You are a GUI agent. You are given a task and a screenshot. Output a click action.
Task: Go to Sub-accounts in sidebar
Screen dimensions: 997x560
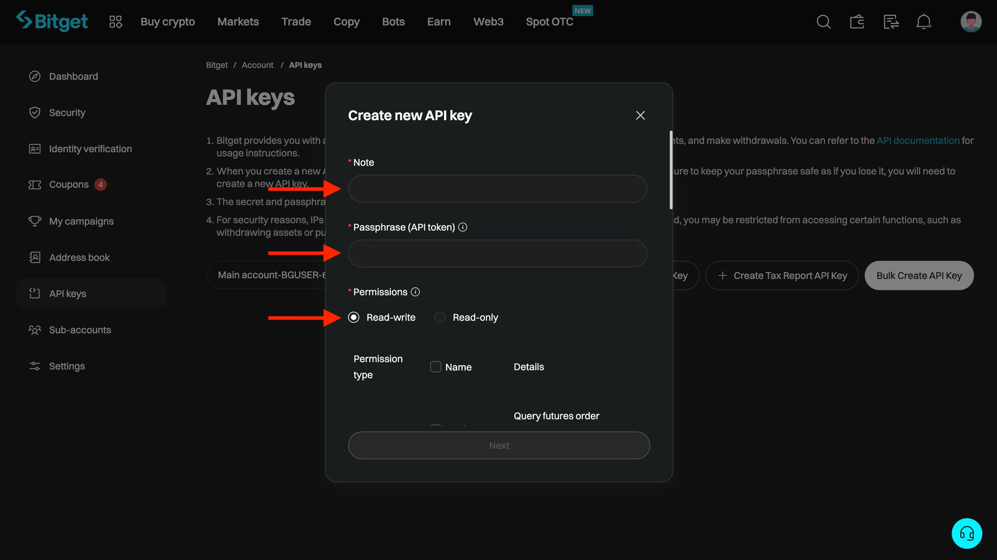80,330
